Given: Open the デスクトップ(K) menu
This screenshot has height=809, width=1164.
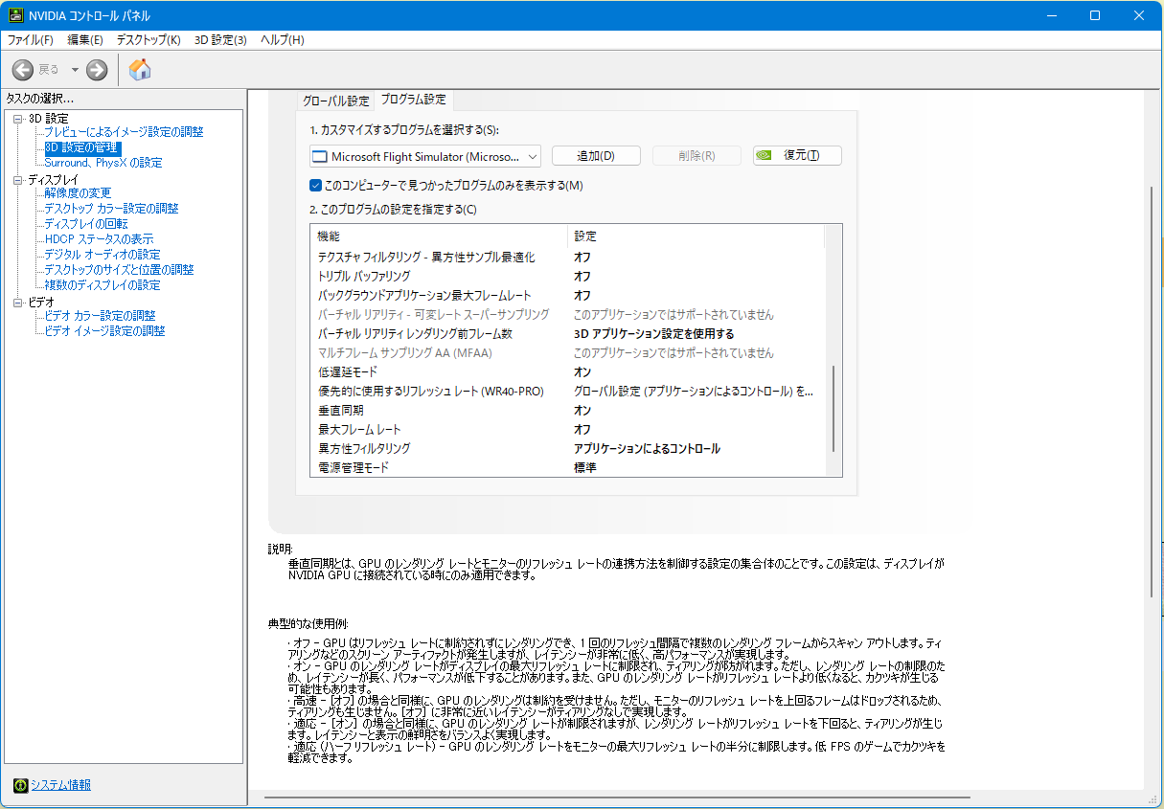Looking at the screenshot, I should pos(148,40).
